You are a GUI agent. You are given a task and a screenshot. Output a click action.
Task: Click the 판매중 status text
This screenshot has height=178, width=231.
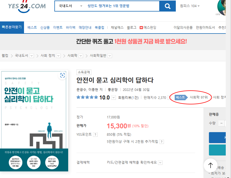coord(214,114)
